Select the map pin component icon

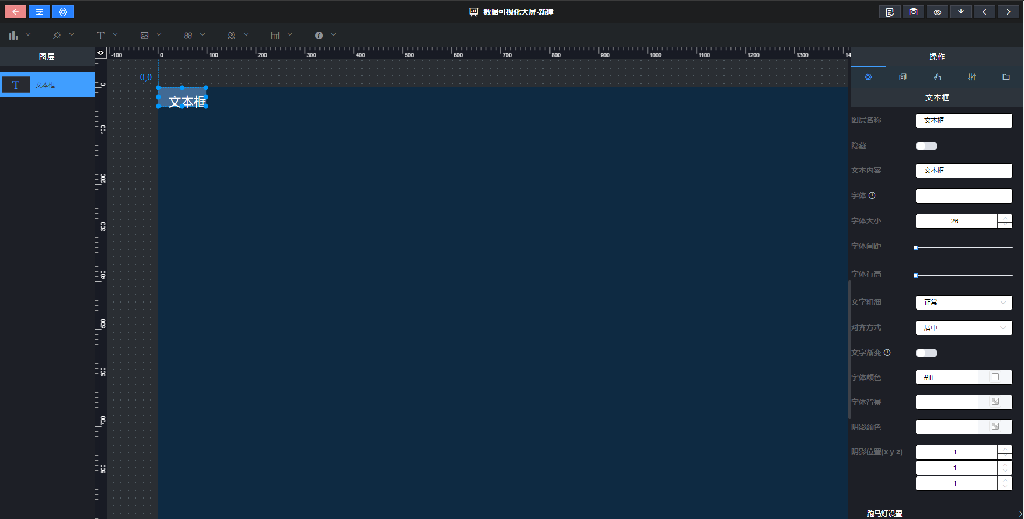[x=232, y=36]
